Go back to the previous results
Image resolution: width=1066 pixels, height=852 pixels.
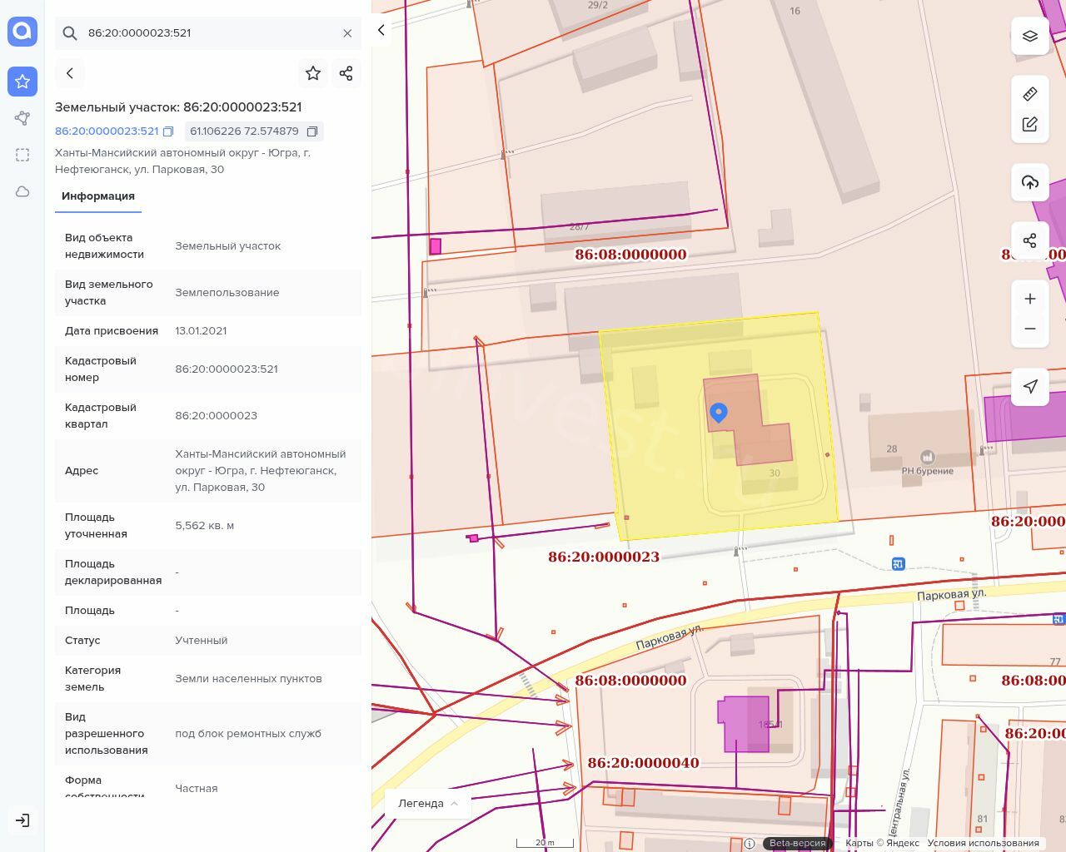70,73
